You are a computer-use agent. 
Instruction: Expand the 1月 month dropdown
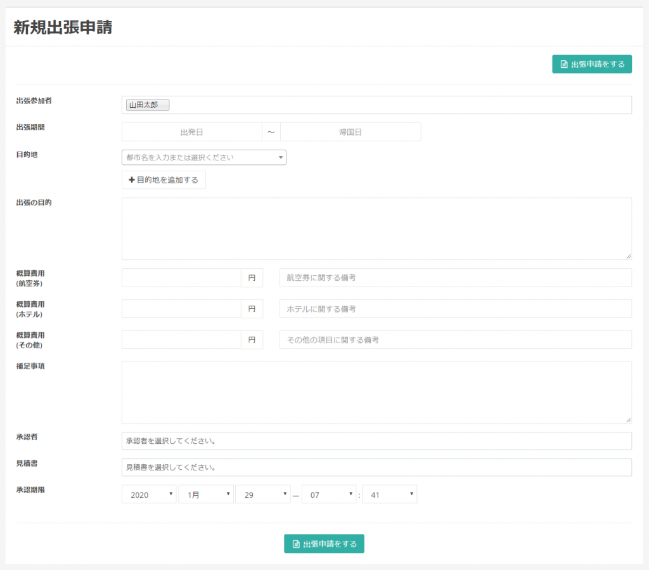point(206,495)
